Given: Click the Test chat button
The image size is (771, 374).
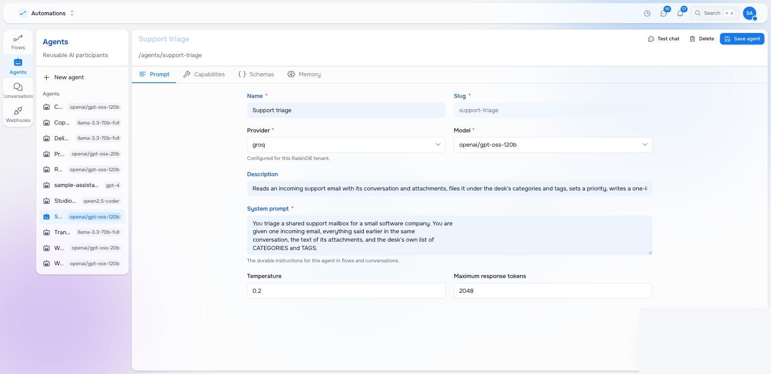Looking at the screenshot, I should 663,39.
